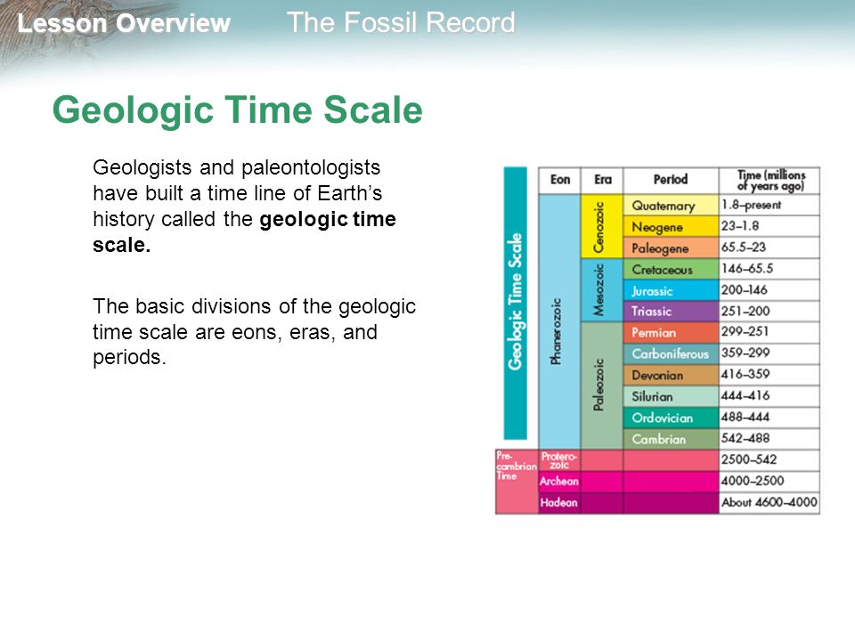Select the Neogene period cell

pos(671,227)
